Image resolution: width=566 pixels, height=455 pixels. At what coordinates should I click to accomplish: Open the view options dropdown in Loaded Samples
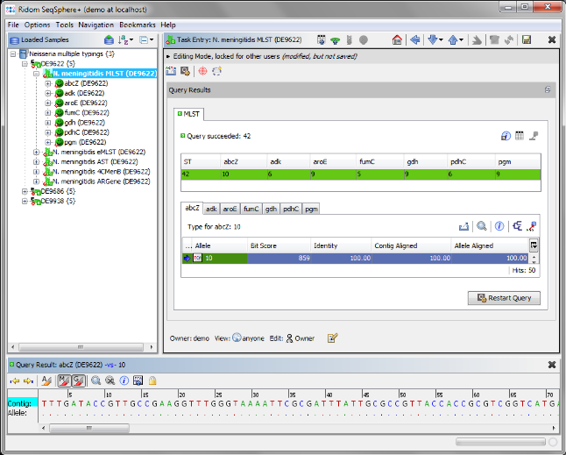tap(146, 39)
